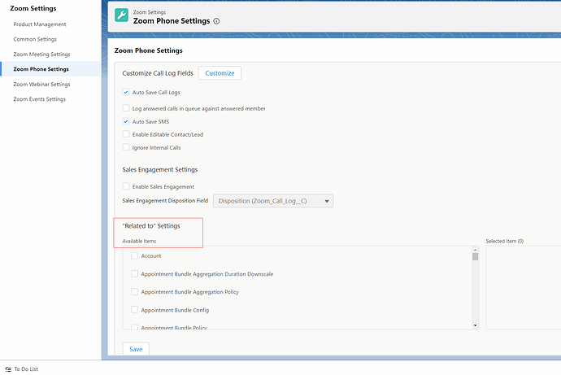
Task: Check Appointment Bundle Config item
Action: (x=134, y=310)
